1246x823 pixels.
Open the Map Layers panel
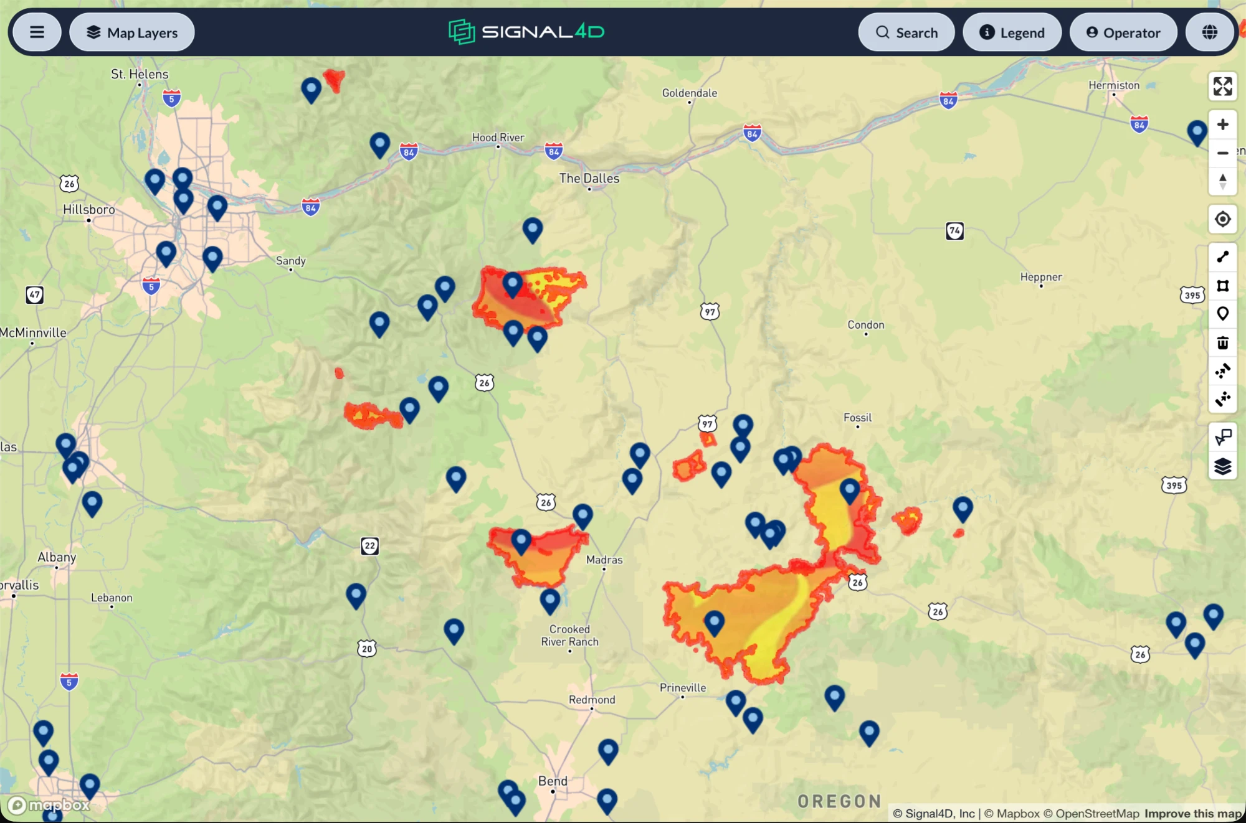[x=132, y=32]
